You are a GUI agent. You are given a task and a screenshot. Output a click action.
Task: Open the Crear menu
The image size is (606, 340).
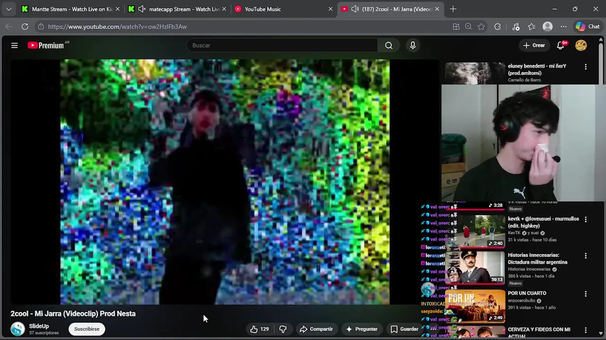tap(534, 45)
